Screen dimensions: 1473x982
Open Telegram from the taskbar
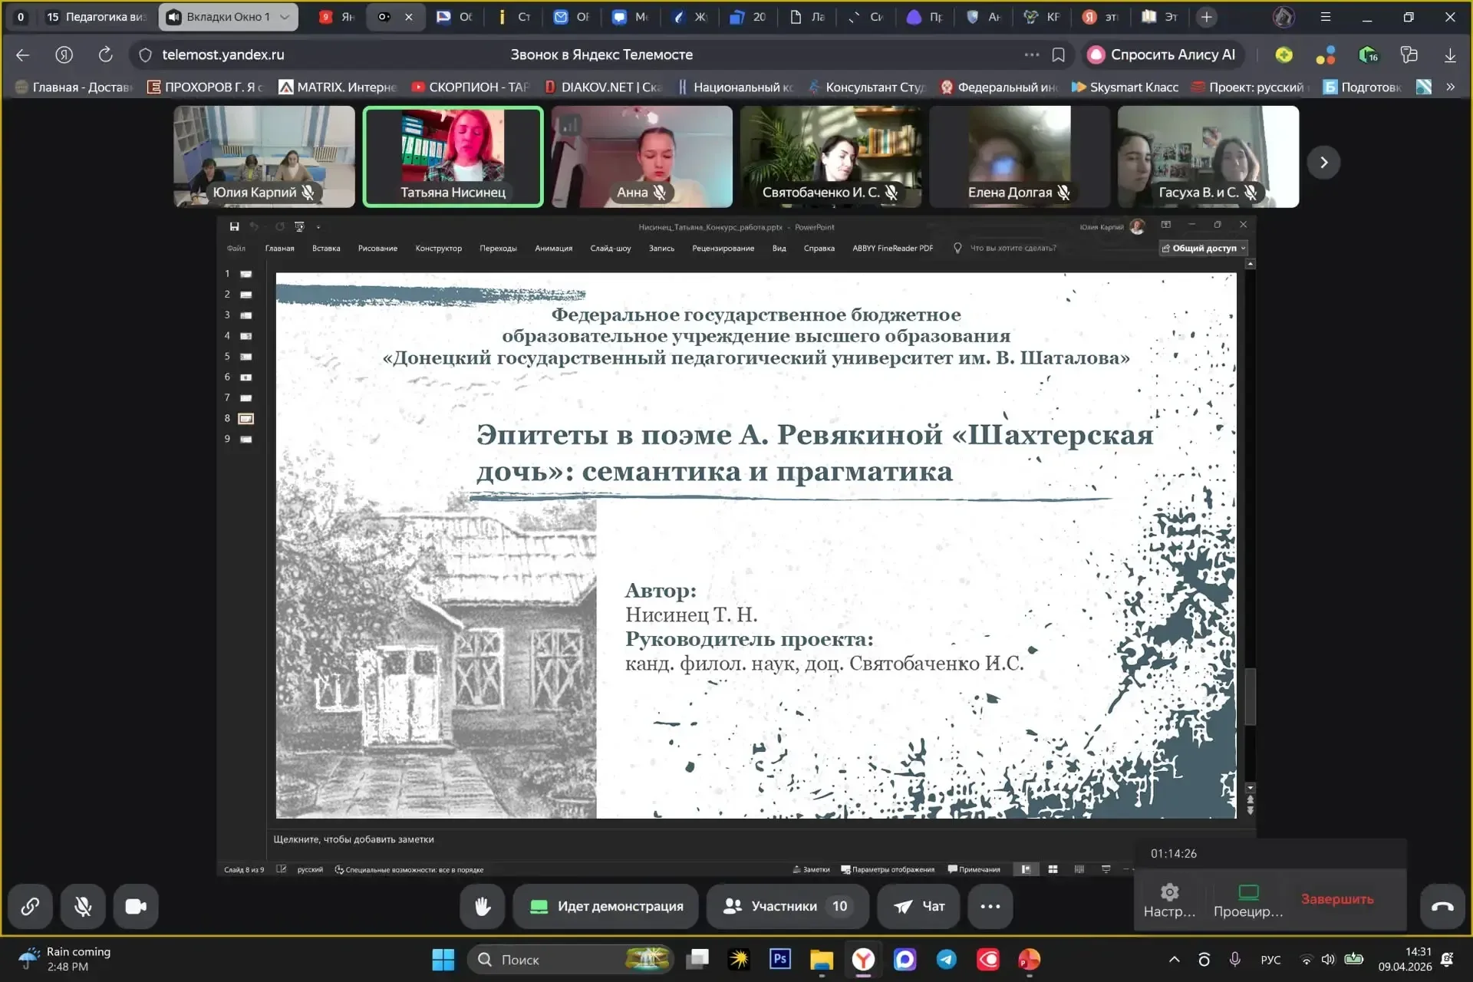pos(946,959)
